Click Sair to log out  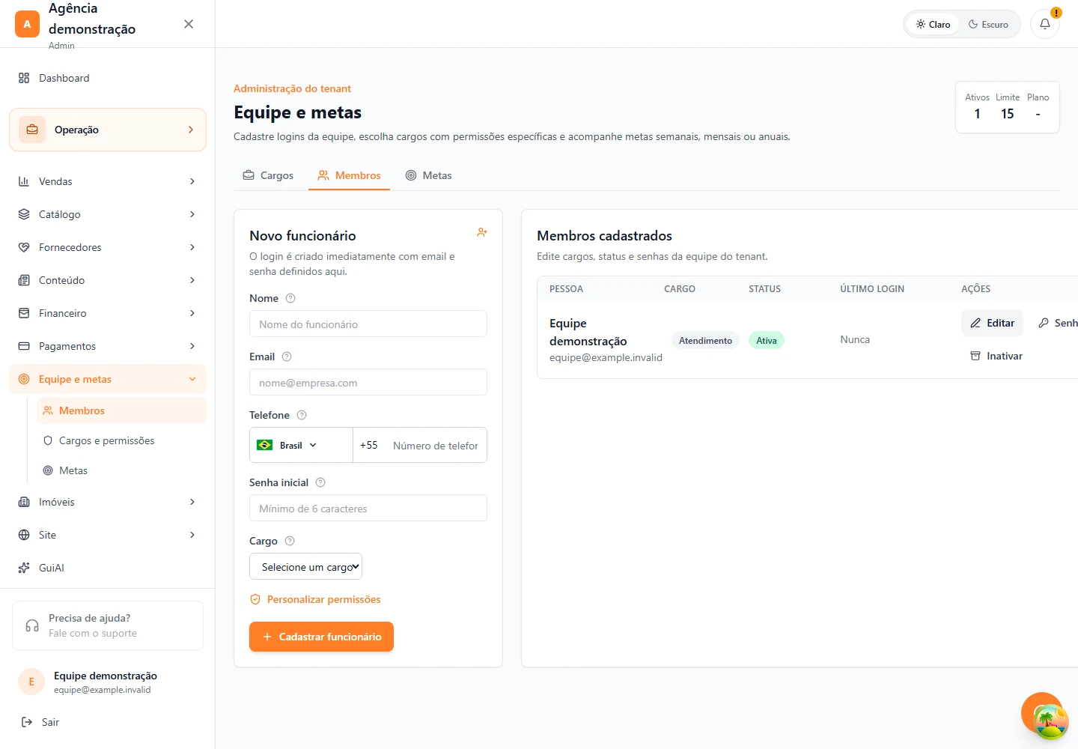40,722
